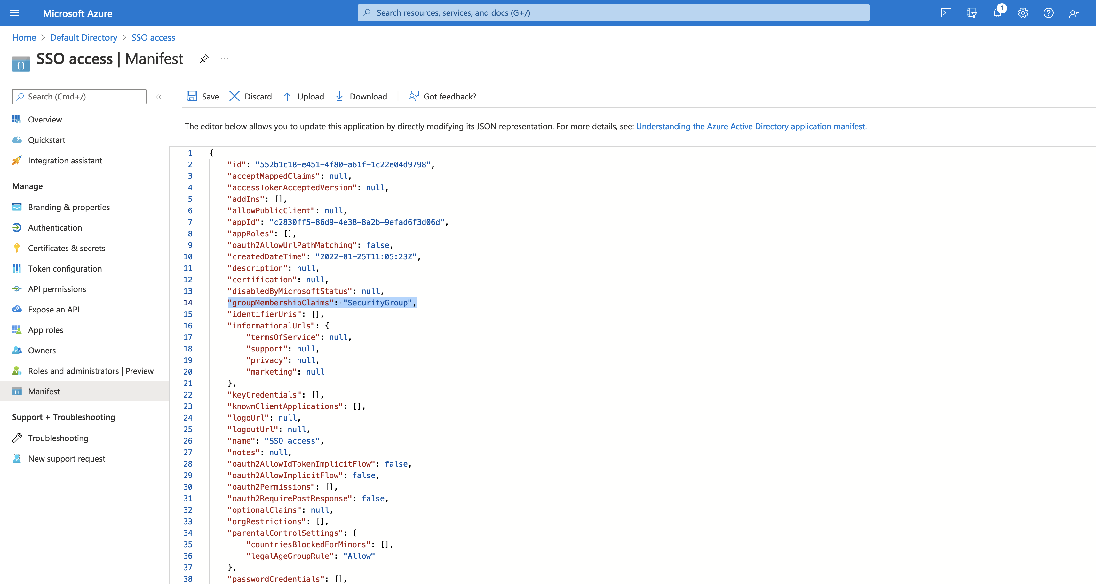This screenshot has width=1096, height=584.
Task: Open the help question mark
Action: [1048, 13]
